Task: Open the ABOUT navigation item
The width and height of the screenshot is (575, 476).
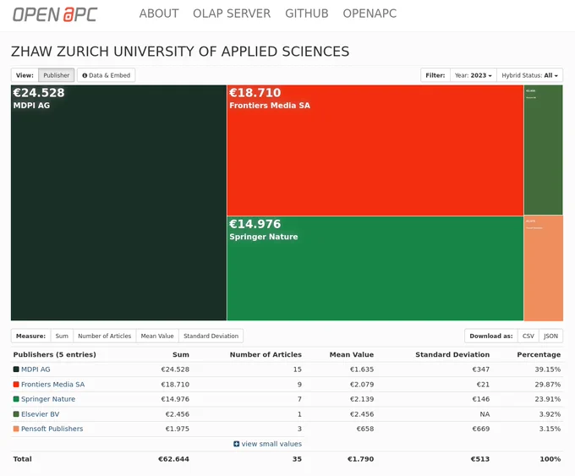Action: (159, 14)
